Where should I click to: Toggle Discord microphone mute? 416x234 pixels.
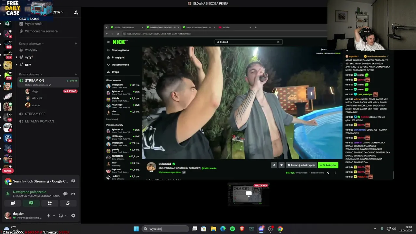pos(48,215)
